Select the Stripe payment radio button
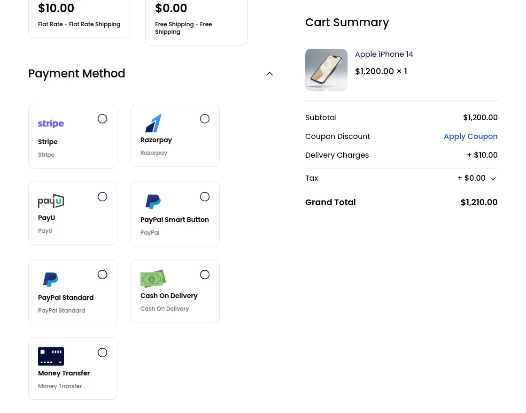Image resolution: width=526 pixels, height=413 pixels. pos(102,119)
